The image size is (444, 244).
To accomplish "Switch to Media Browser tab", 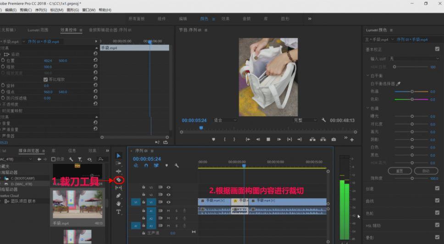I will 29,151.
